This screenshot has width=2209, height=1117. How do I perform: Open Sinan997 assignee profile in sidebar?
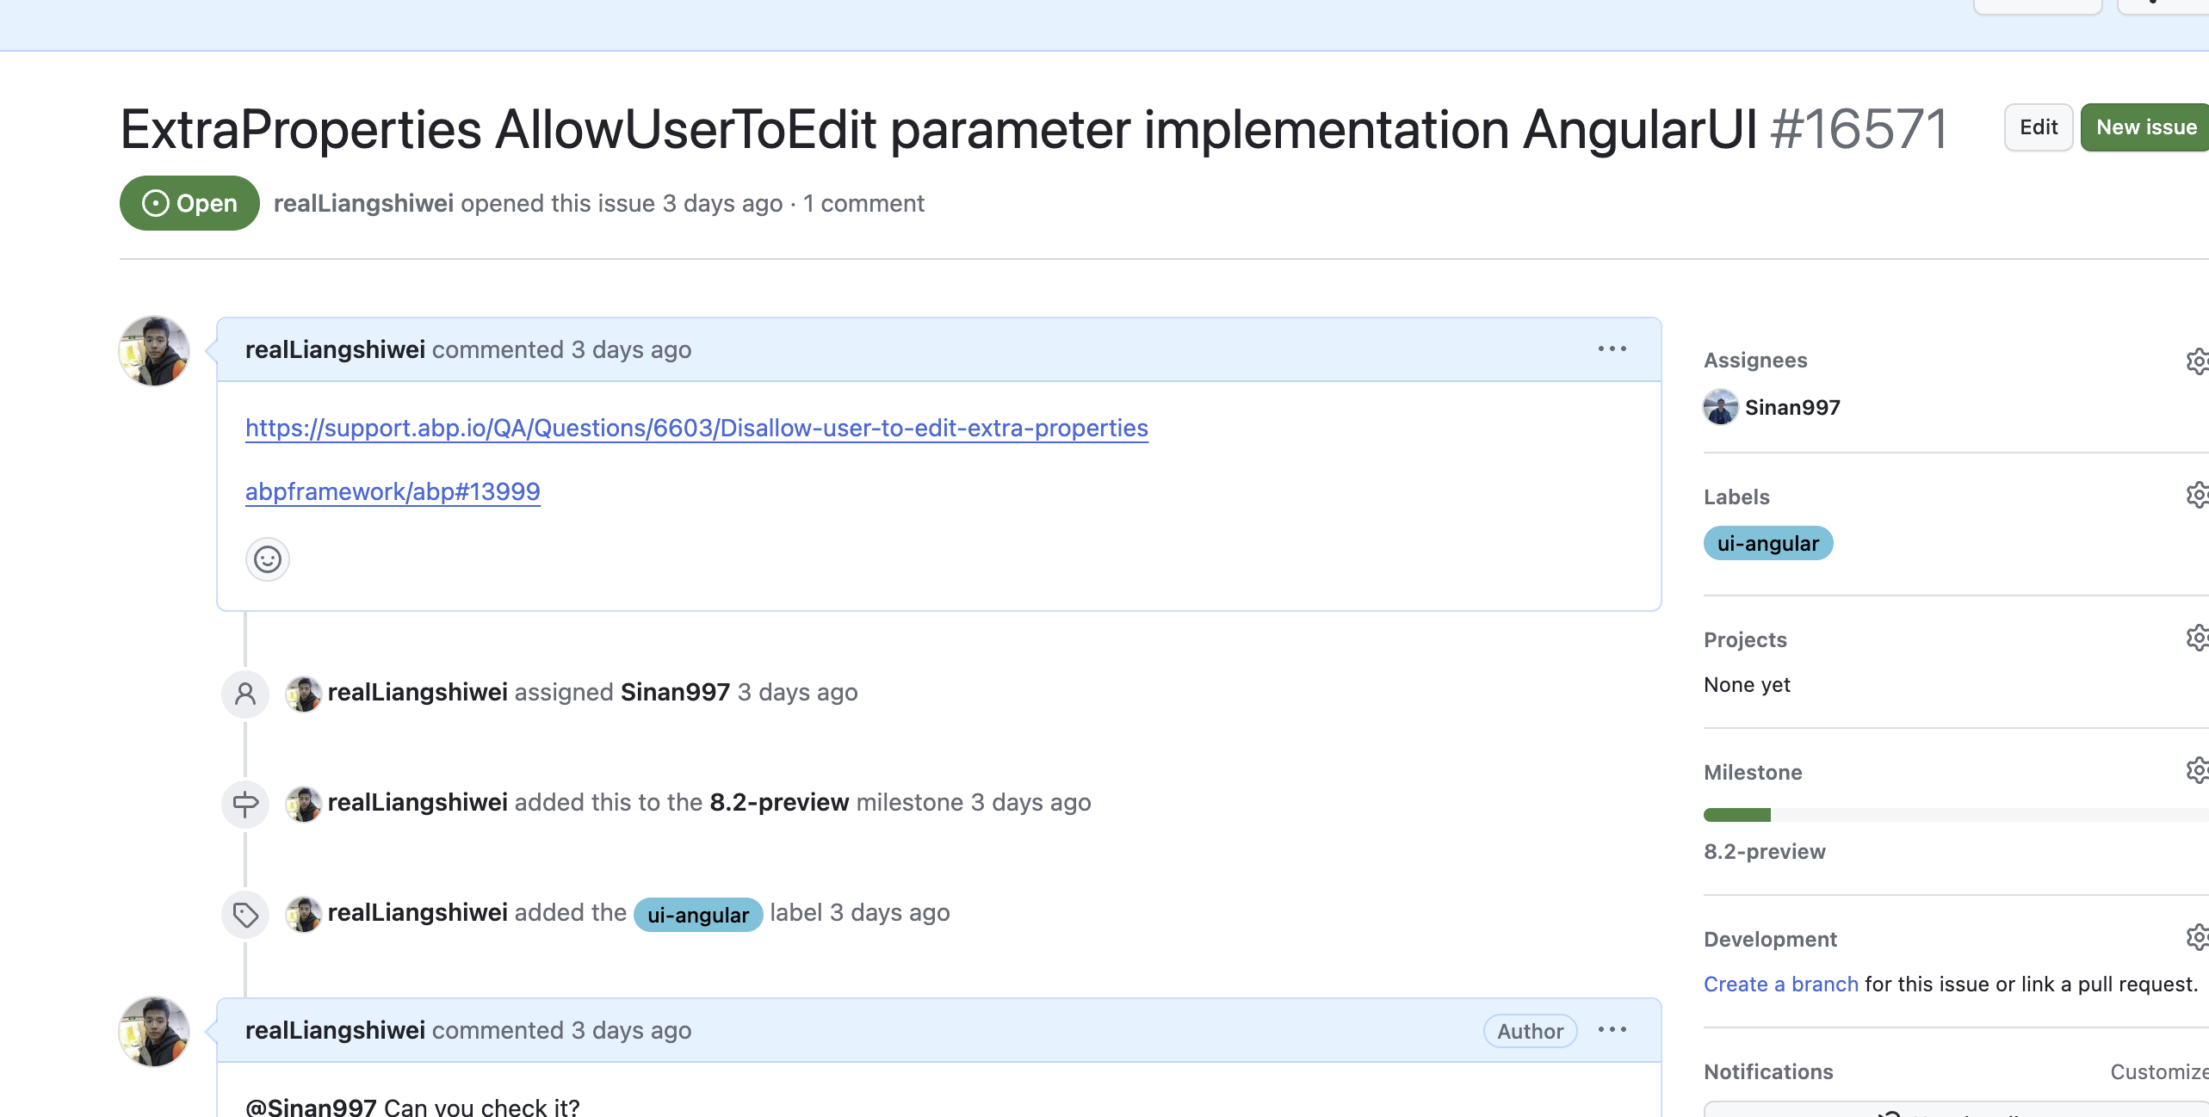(x=1791, y=407)
